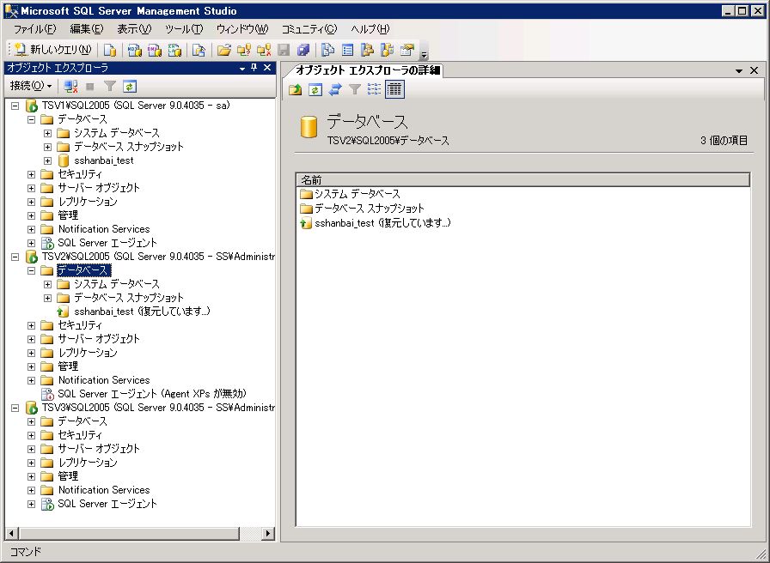Sort the details list by the 名前 column header

523,180
